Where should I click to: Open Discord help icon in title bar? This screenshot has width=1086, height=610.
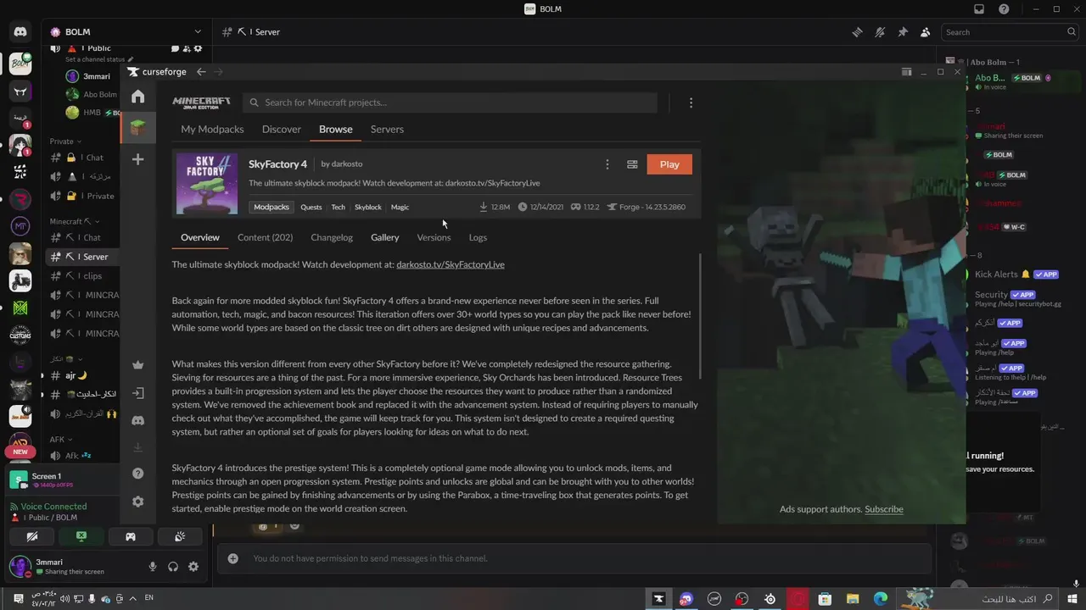click(x=1005, y=9)
